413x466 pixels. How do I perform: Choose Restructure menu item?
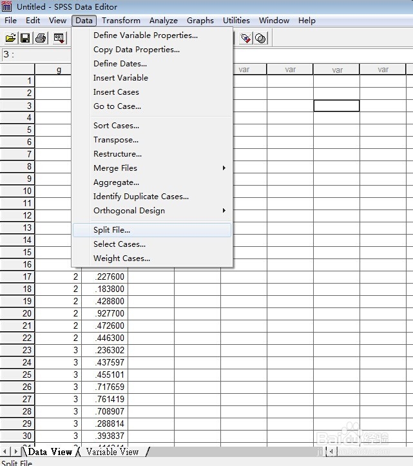pos(152,154)
